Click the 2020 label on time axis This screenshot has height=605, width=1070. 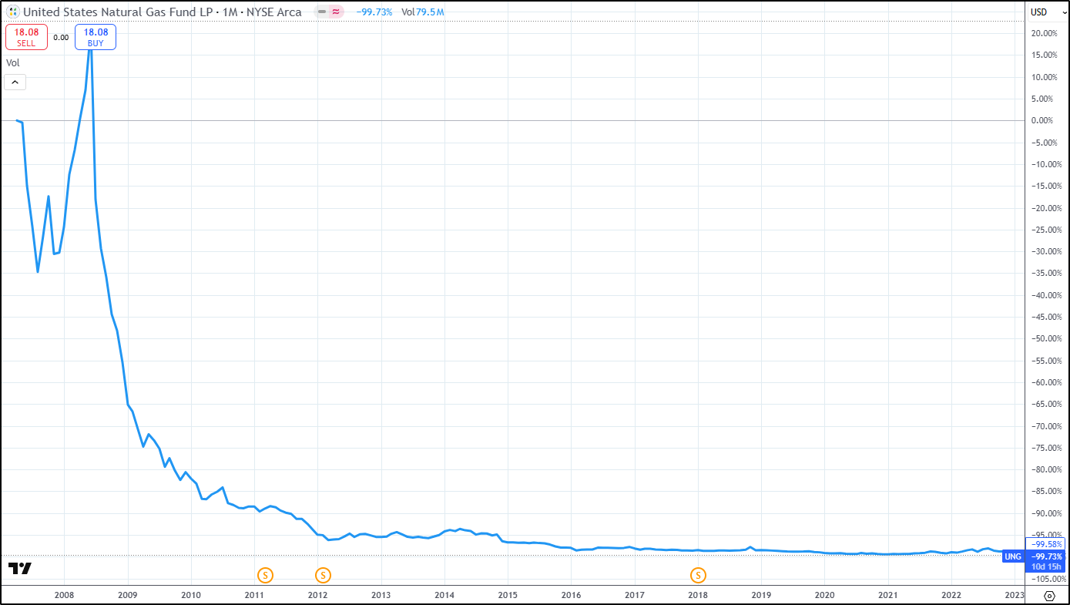pos(824,595)
